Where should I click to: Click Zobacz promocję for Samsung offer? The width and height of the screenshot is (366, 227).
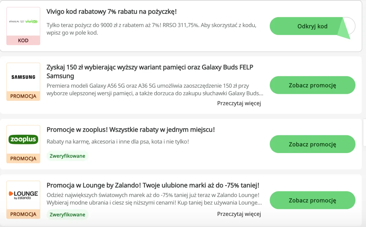point(312,85)
